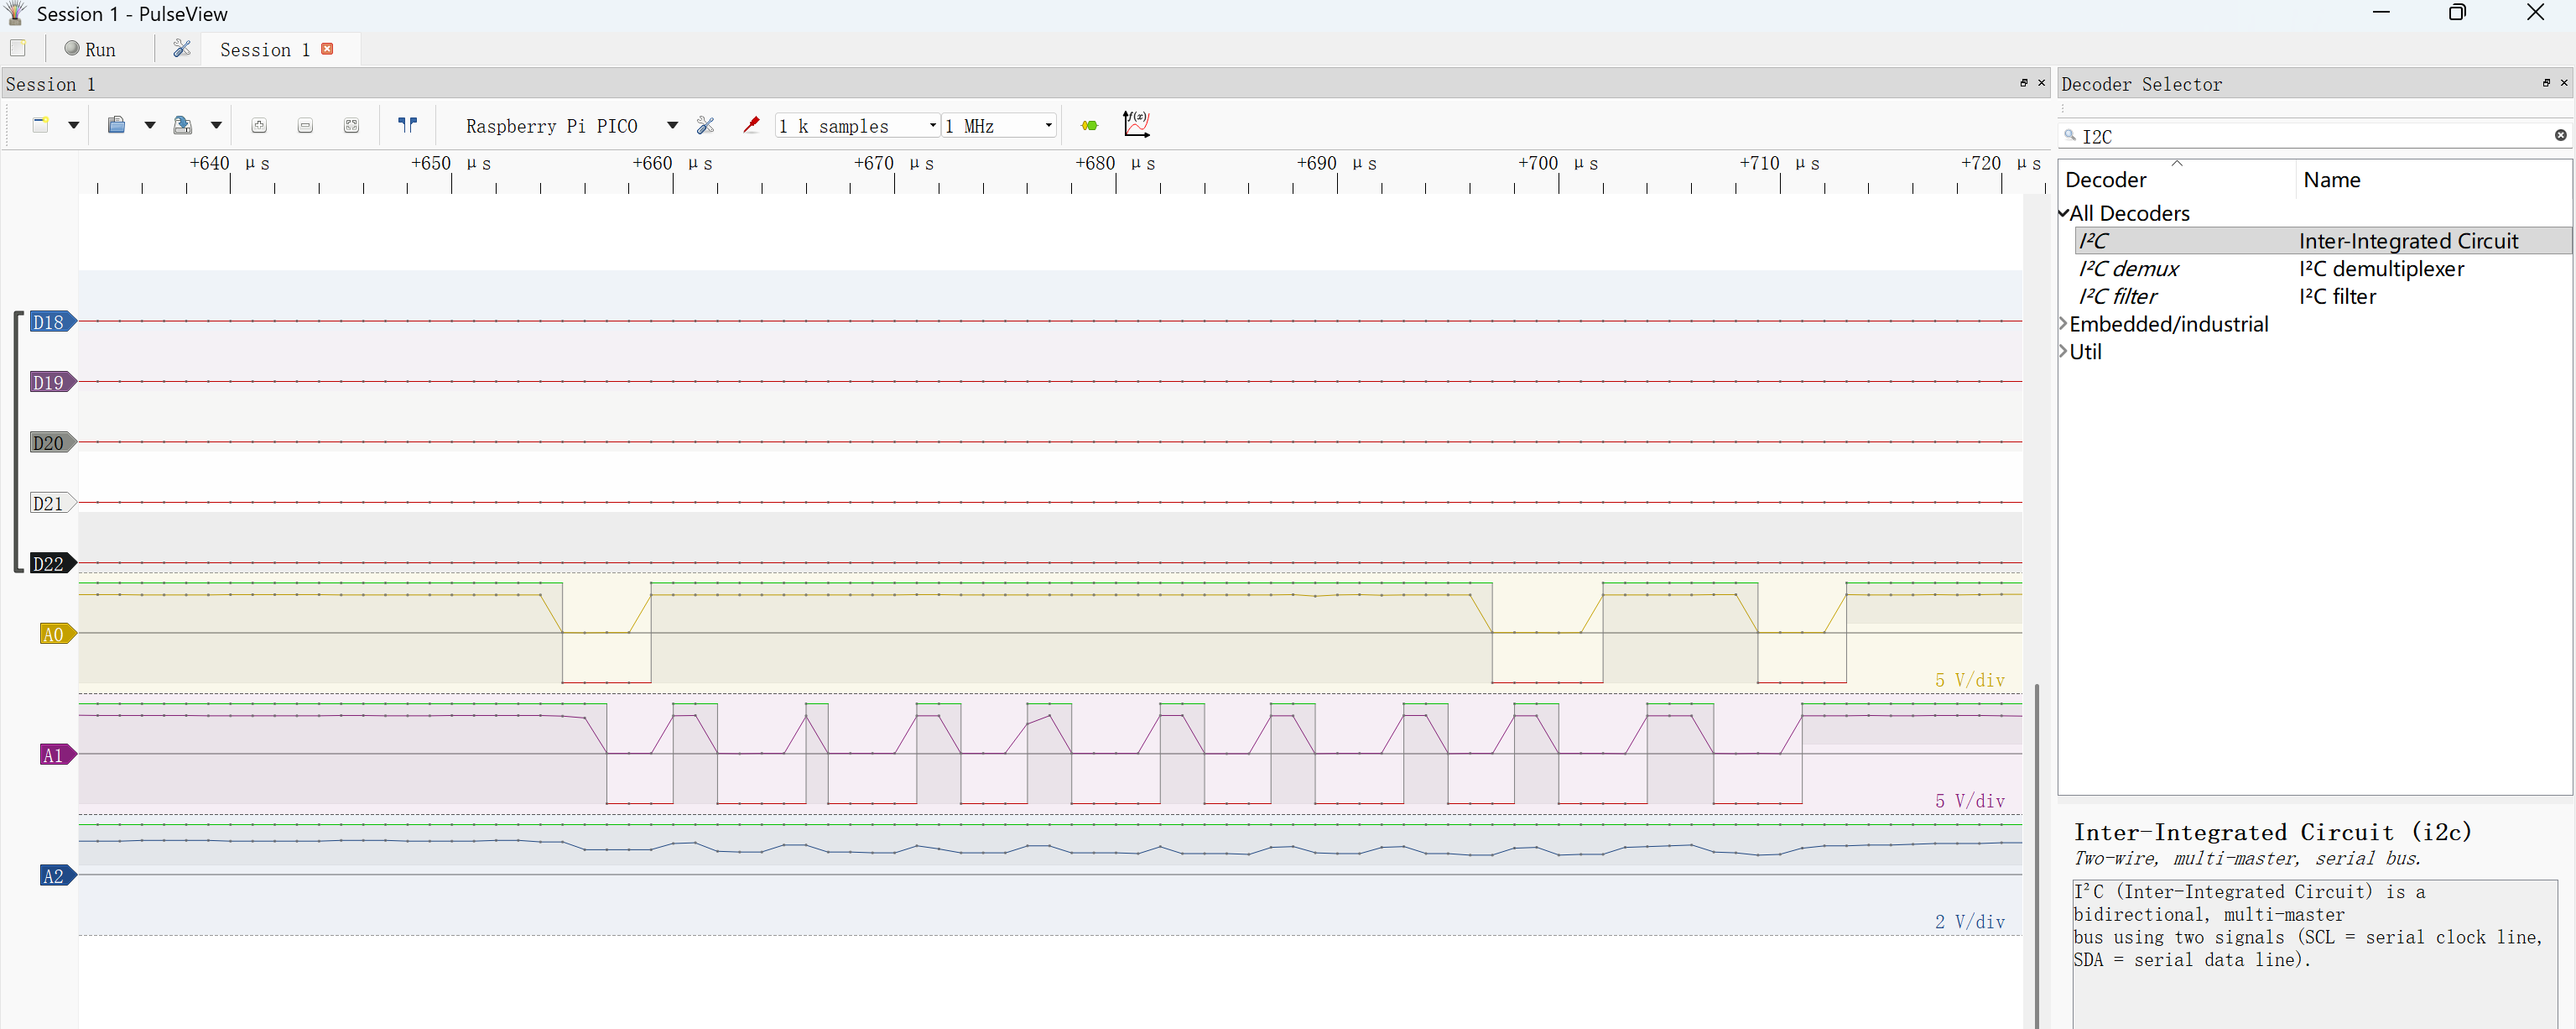
Task: Collapse the All Decoders tree group
Action: click(2063, 213)
